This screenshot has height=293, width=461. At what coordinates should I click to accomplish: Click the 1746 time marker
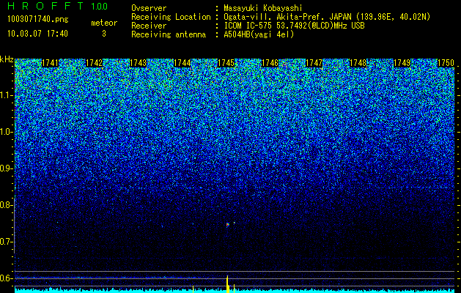click(270, 63)
